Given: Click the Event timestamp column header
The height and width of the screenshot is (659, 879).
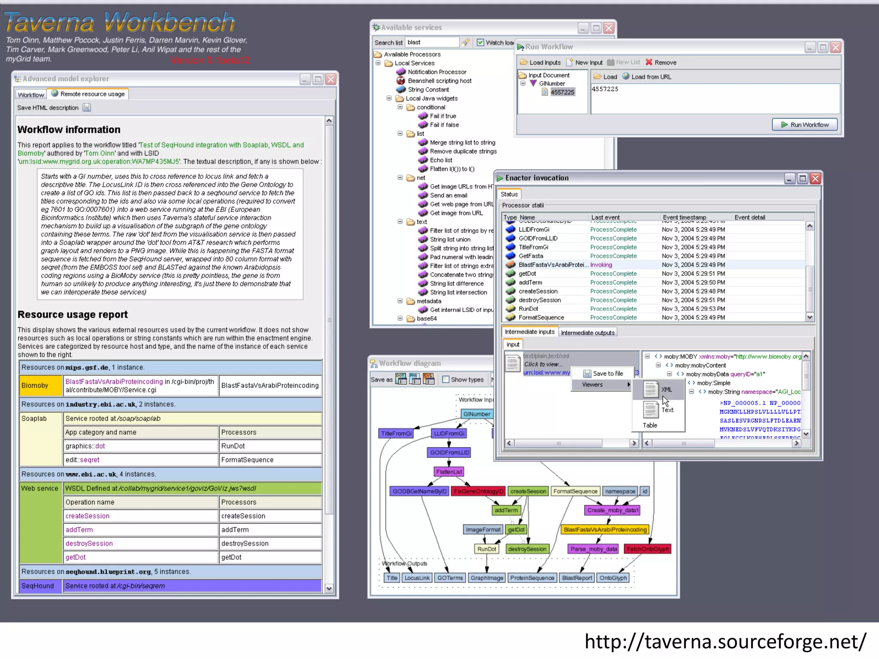Looking at the screenshot, I should 696,217.
